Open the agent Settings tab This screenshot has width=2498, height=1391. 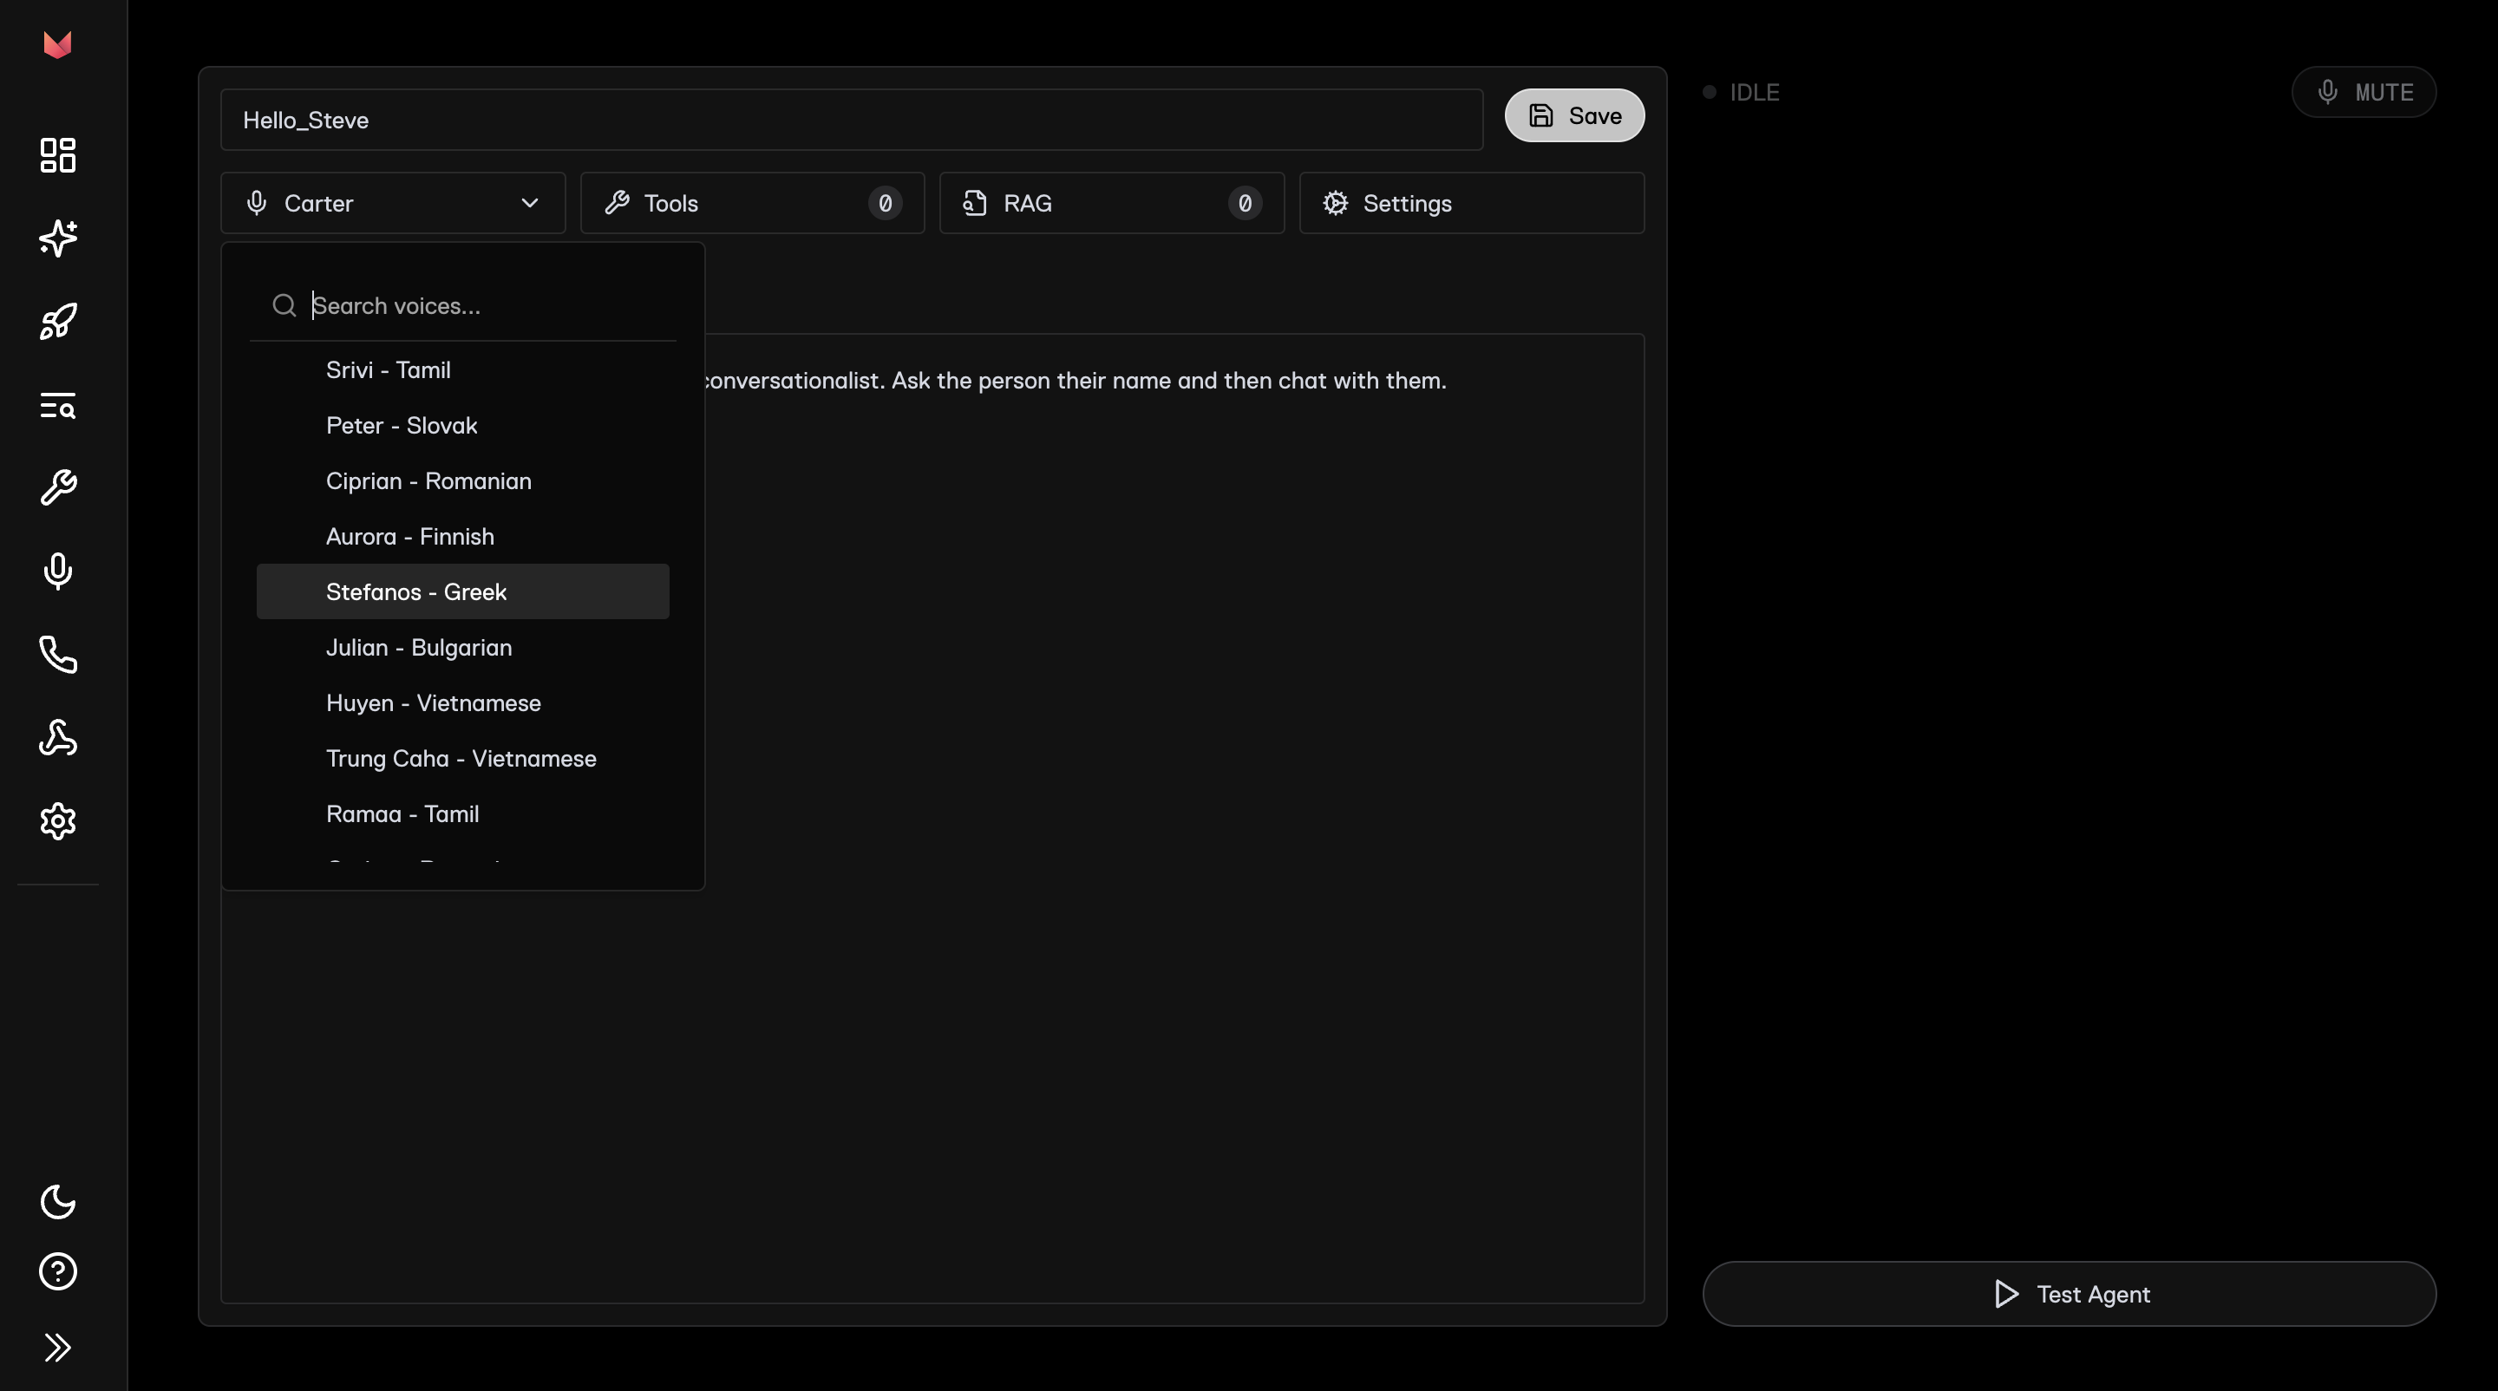[x=1471, y=204]
